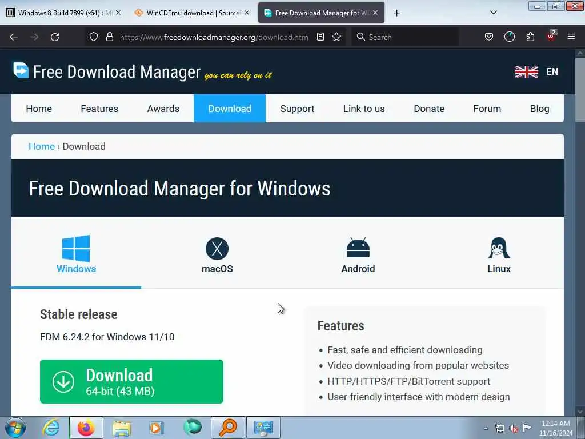Click the circular profile toolbar icon
This screenshot has height=439, width=585.
(x=509, y=37)
